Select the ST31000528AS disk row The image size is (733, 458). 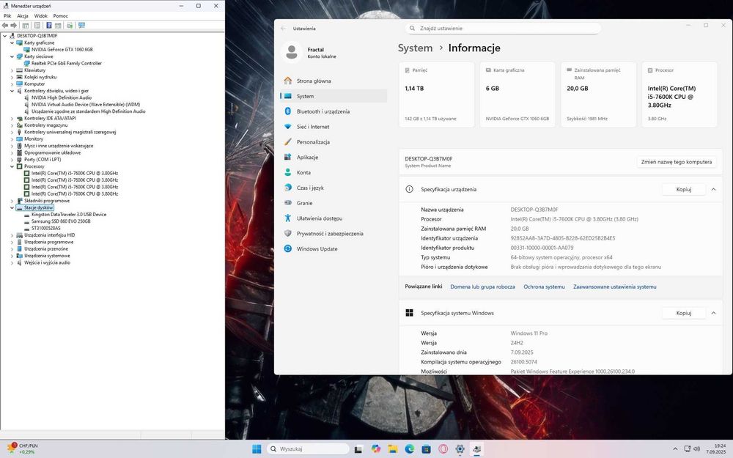point(45,229)
